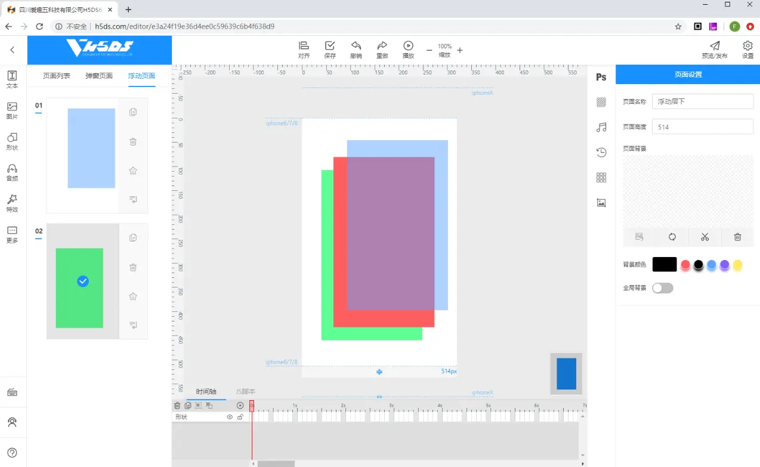Favorite page 02 with its star icon

(133, 296)
